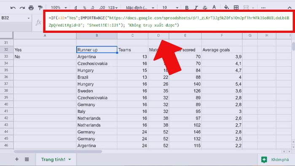
Task: Open the Borders grid icon
Action: coord(236,8)
